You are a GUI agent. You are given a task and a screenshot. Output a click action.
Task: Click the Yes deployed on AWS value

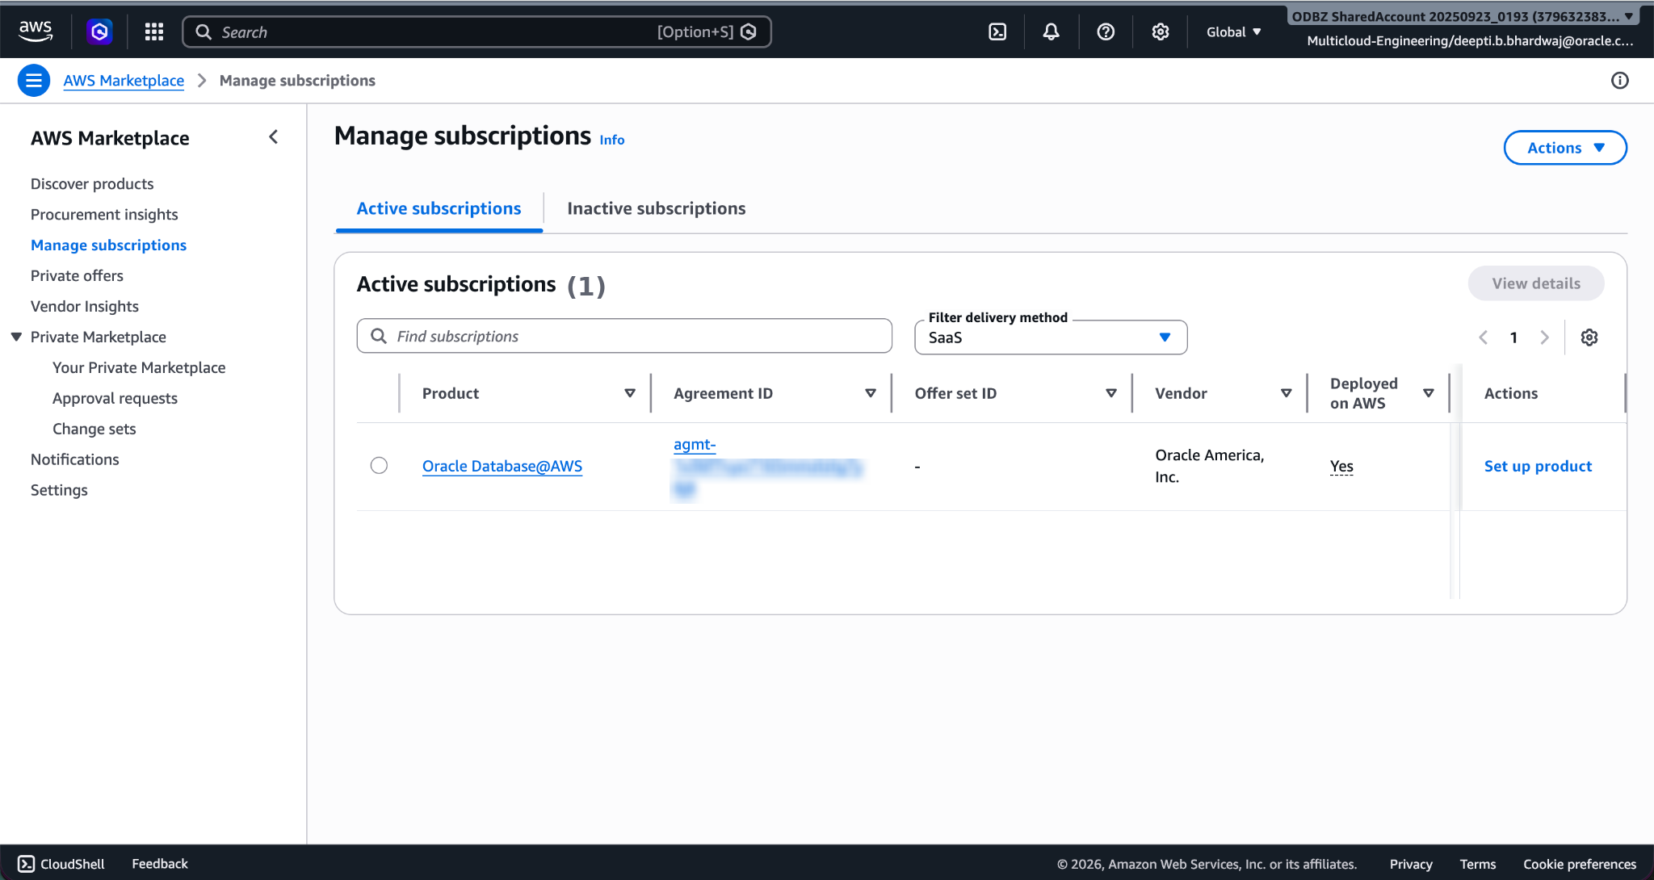click(x=1341, y=466)
